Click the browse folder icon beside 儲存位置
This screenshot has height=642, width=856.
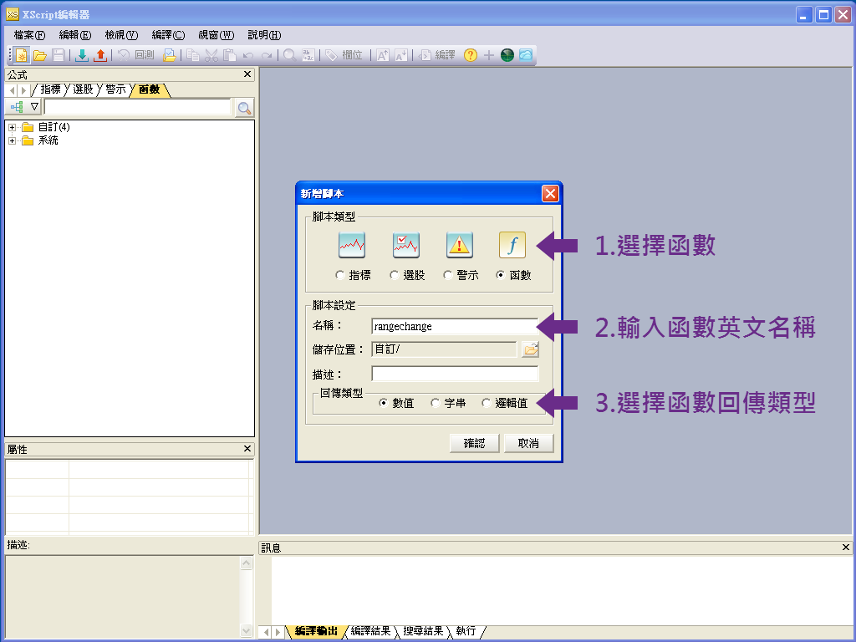point(530,349)
